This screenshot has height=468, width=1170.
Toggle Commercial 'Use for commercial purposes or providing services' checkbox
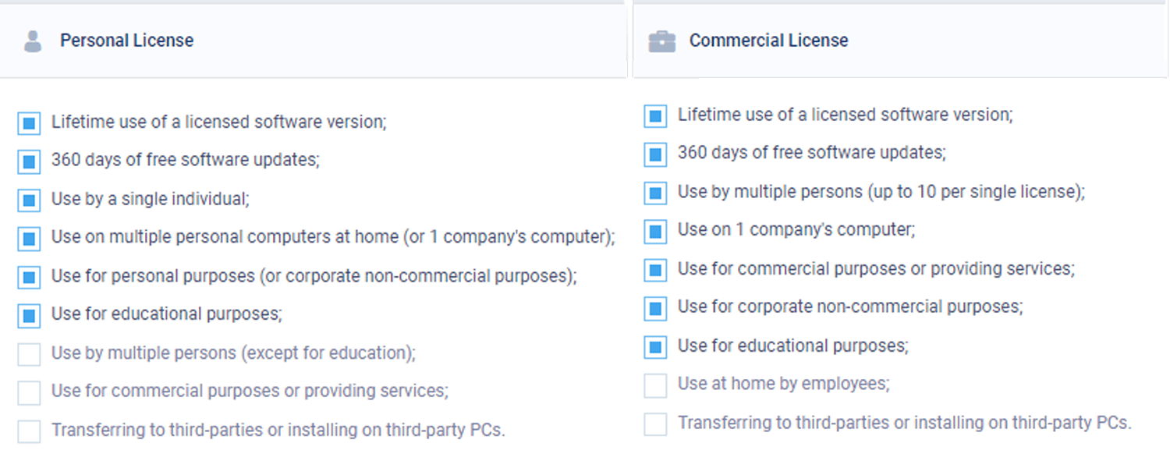coord(655,270)
